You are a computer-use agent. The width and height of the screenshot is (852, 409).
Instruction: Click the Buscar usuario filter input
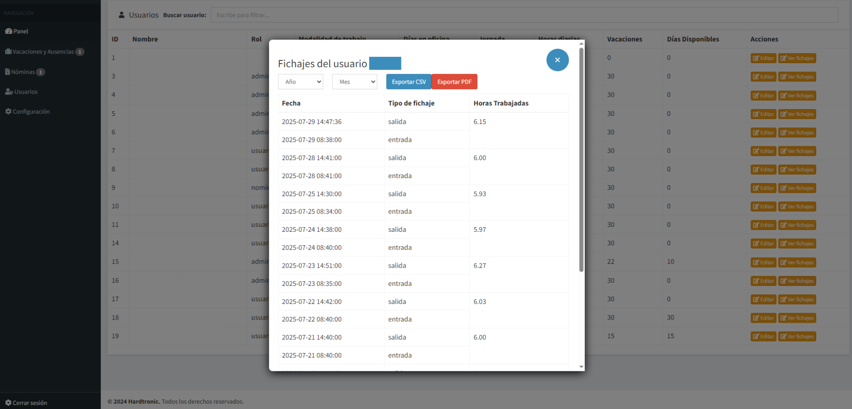click(524, 15)
